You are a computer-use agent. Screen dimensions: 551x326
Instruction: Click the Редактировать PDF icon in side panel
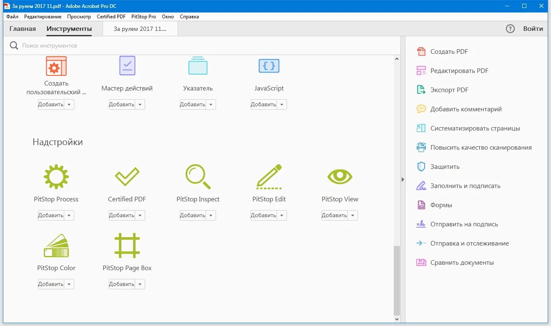[x=421, y=71]
